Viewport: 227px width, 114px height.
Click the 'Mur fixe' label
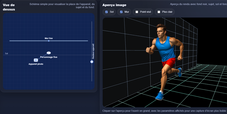49,38
